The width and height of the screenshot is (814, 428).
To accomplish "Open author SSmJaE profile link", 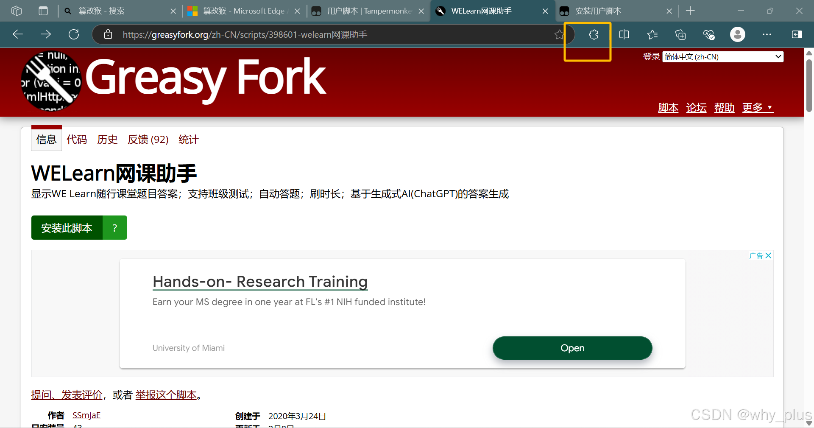I will pos(86,415).
